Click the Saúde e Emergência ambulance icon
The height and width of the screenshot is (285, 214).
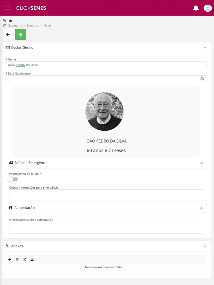[11, 163]
